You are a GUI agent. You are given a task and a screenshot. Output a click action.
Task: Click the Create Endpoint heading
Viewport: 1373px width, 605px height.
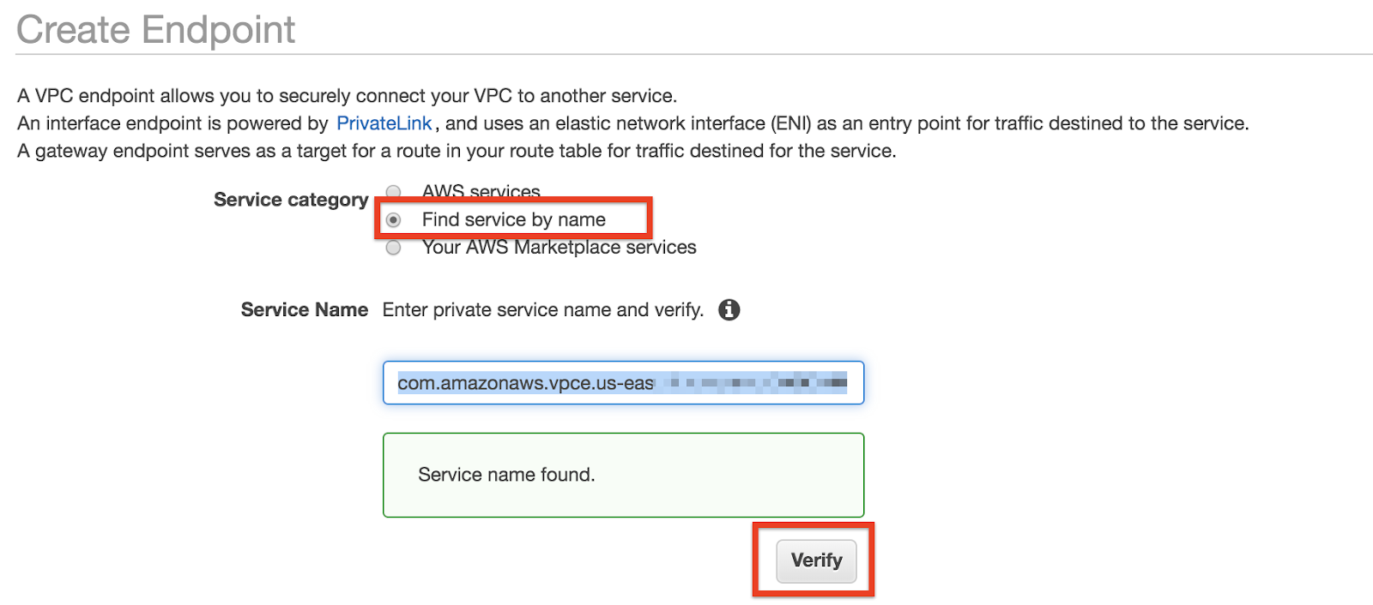tap(156, 30)
